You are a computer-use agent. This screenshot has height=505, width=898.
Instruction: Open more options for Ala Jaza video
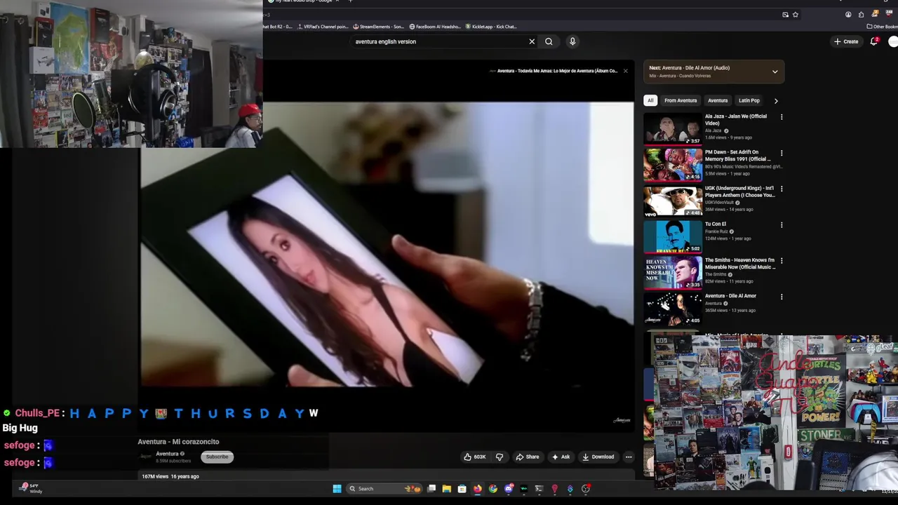pos(782,117)
